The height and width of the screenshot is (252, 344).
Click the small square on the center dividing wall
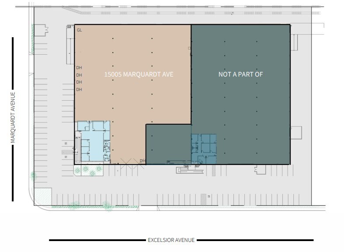coord(190,48)
